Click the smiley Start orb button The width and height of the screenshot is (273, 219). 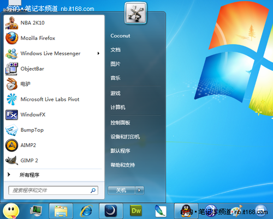11,211
